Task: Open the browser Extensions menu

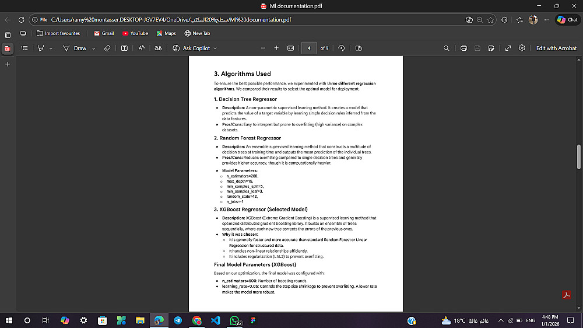Action: 504,20
